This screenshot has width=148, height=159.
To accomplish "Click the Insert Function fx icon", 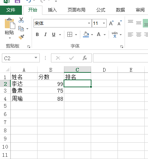I will tap(85, 58).
